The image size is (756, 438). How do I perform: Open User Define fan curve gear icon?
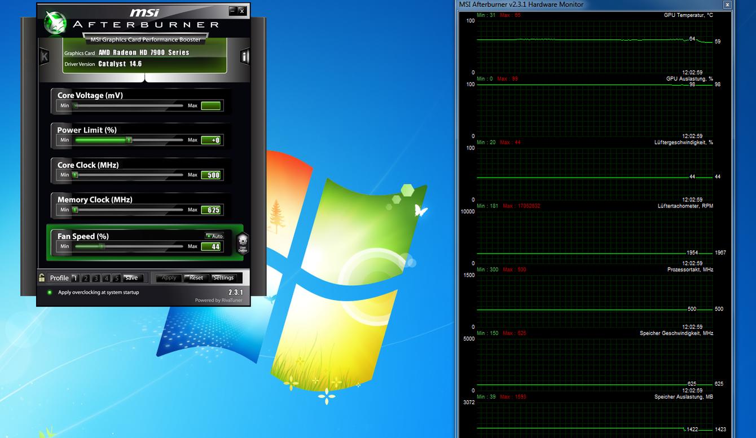(x=243, y=243)
